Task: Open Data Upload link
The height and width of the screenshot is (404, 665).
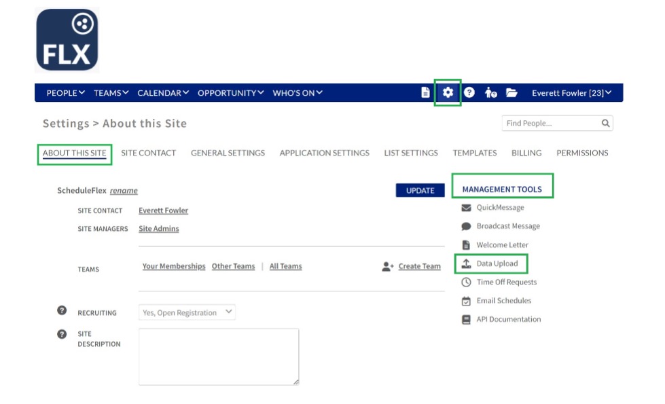Action: [497, 263]
